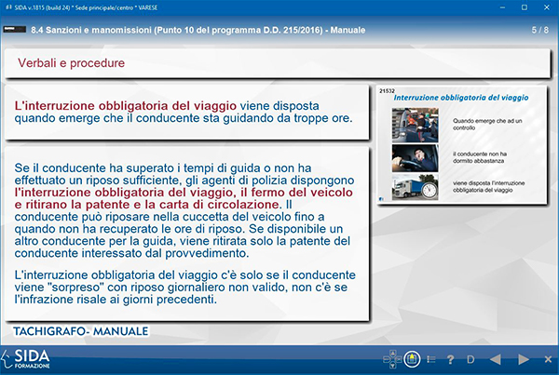Open the list index icon
Viewport: 559px width, 375px height.
click(x=430, y=359)
